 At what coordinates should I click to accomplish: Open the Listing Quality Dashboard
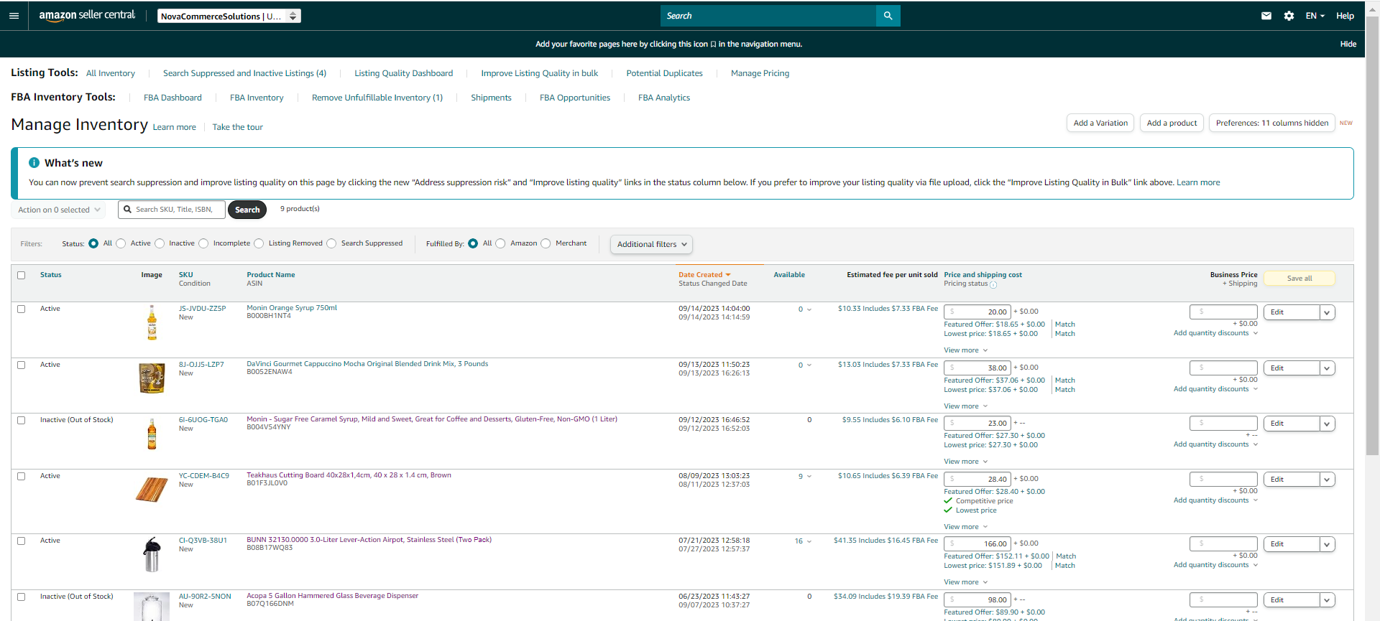tap(403, 73)
